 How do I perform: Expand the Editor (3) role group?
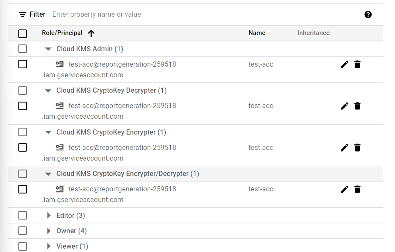[x=49, y=216]
